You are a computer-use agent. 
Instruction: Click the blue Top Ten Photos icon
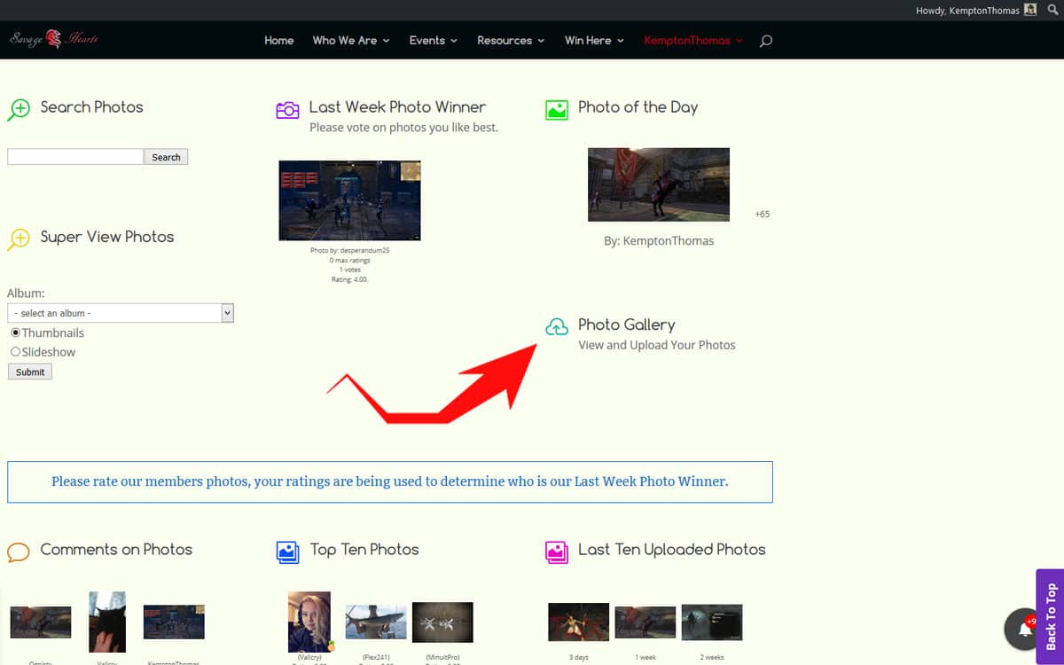(287, 552)
